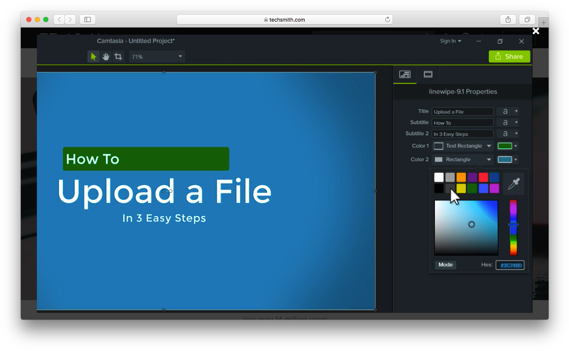Click the Color 1 swatch dropdown arrow

pos(516,146)
